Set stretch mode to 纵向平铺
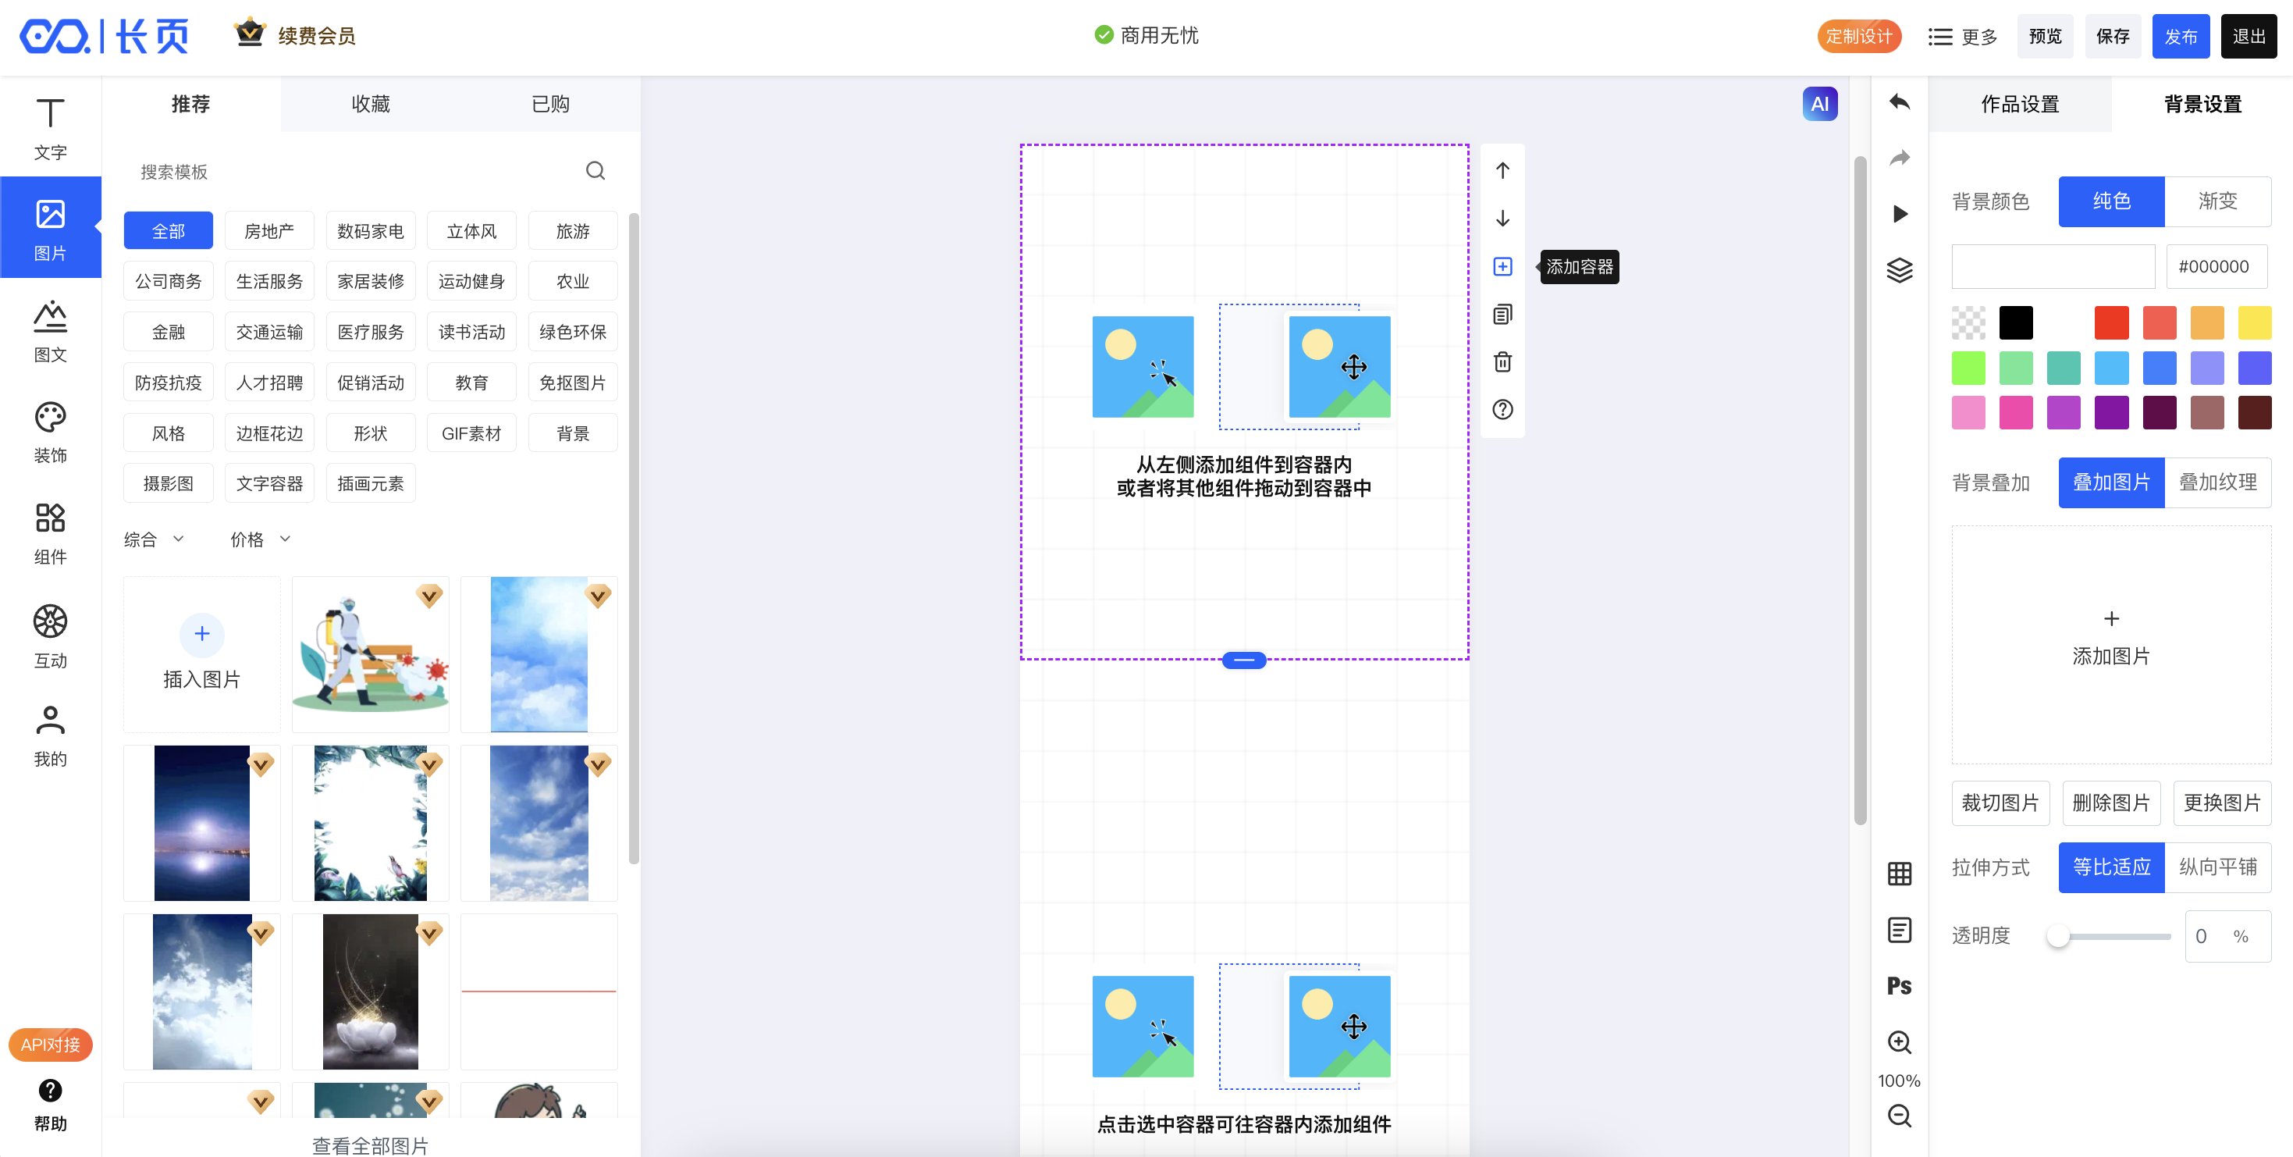The height and width of the screenshot is (1157, 2293). 2217,867
